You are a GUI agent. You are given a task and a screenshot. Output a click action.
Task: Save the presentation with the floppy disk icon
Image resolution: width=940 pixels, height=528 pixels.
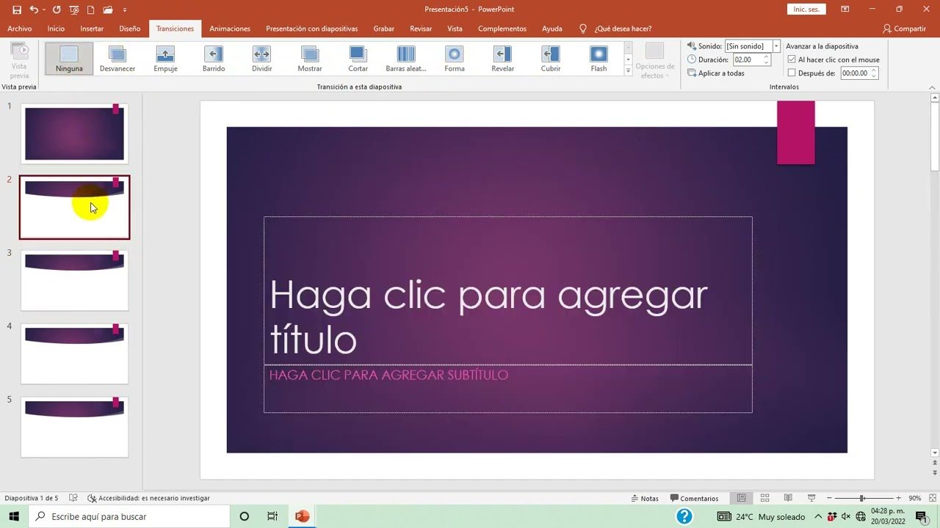coord(17,10)
